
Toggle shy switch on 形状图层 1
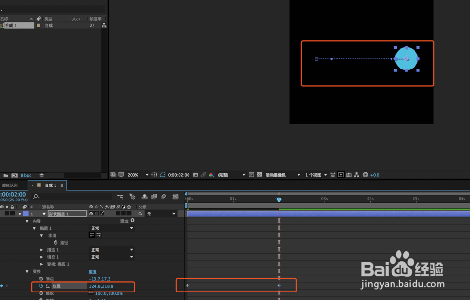click(x=91, y=214)
